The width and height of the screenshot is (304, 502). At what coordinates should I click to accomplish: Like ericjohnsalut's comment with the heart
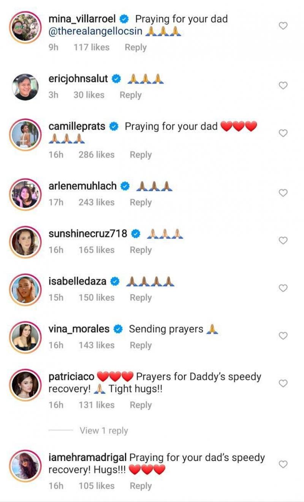283,86
